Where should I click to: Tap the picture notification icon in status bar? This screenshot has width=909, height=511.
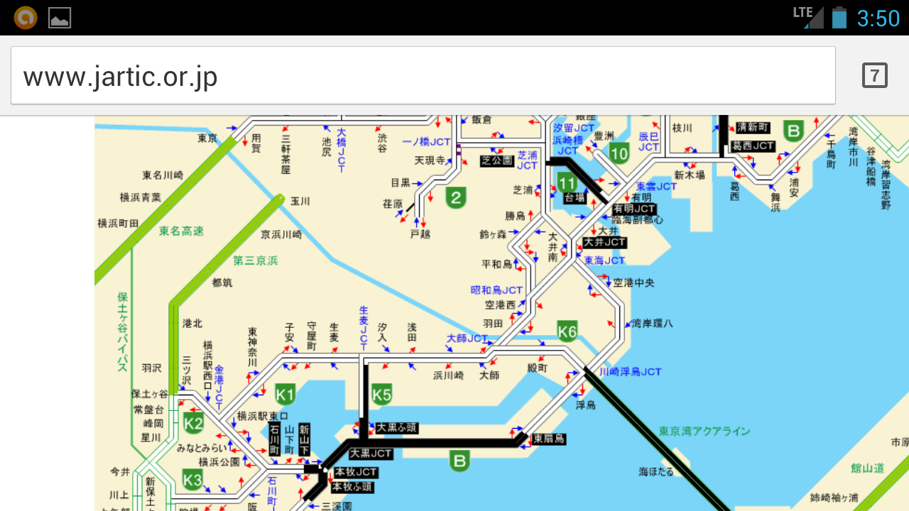[x=60, y=18]
